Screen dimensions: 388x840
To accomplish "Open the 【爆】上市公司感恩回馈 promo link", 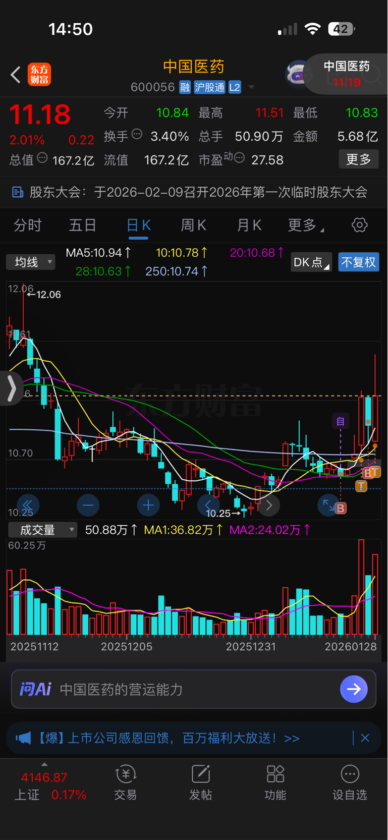I will 169,738.
